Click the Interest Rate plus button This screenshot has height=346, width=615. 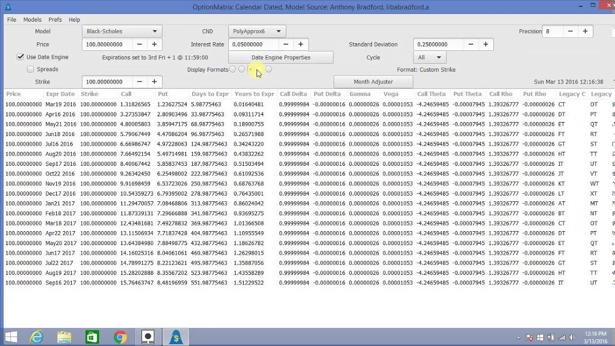pos(301,44)
